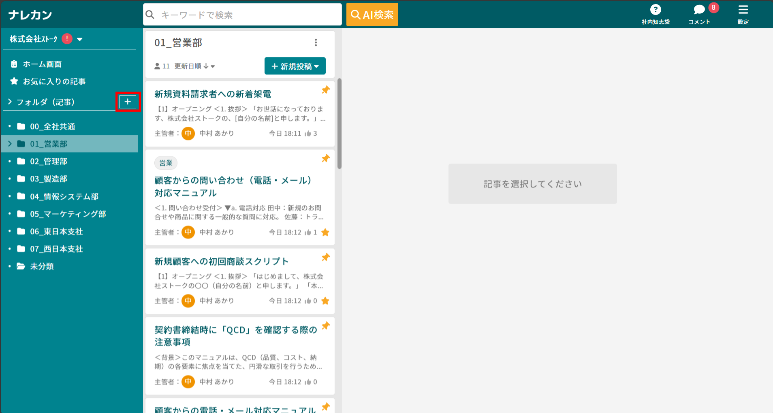Start an AI検索 search
773x413 pixels.
pos(372,14)
